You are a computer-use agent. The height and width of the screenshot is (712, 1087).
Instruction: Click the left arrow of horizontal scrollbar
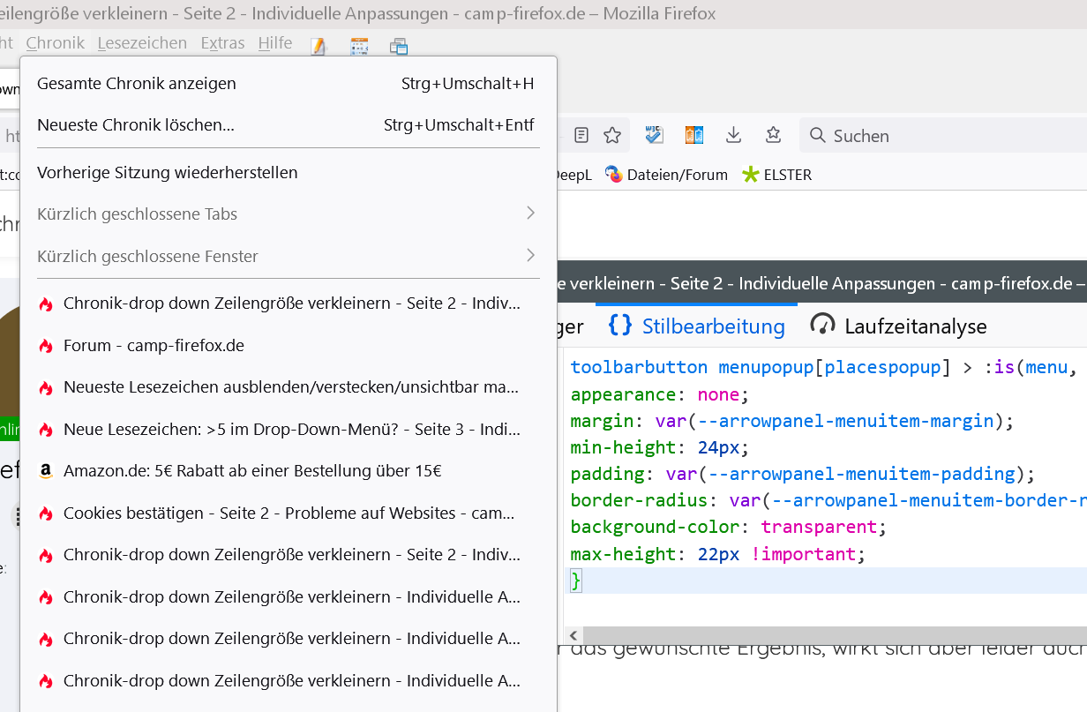(574, 635)
